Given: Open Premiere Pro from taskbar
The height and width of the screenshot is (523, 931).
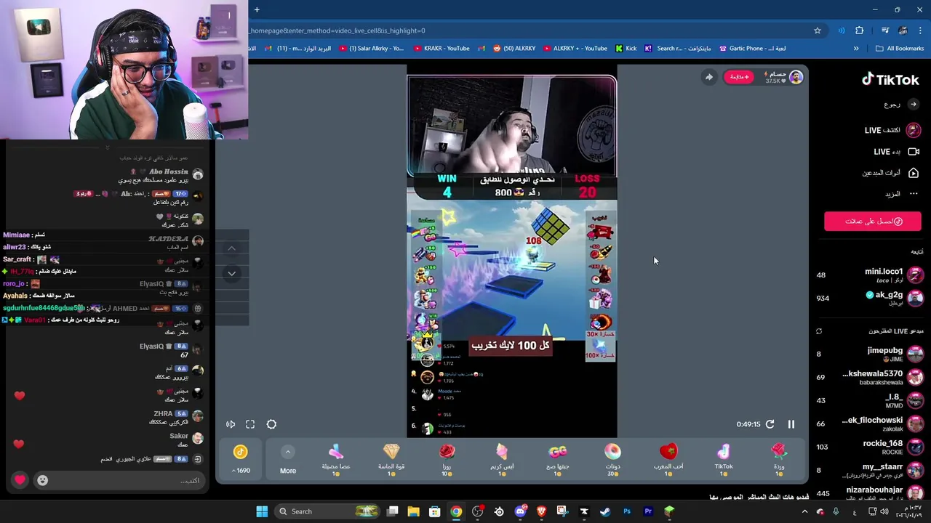Looking at the screenshot, I should (648, 511).
